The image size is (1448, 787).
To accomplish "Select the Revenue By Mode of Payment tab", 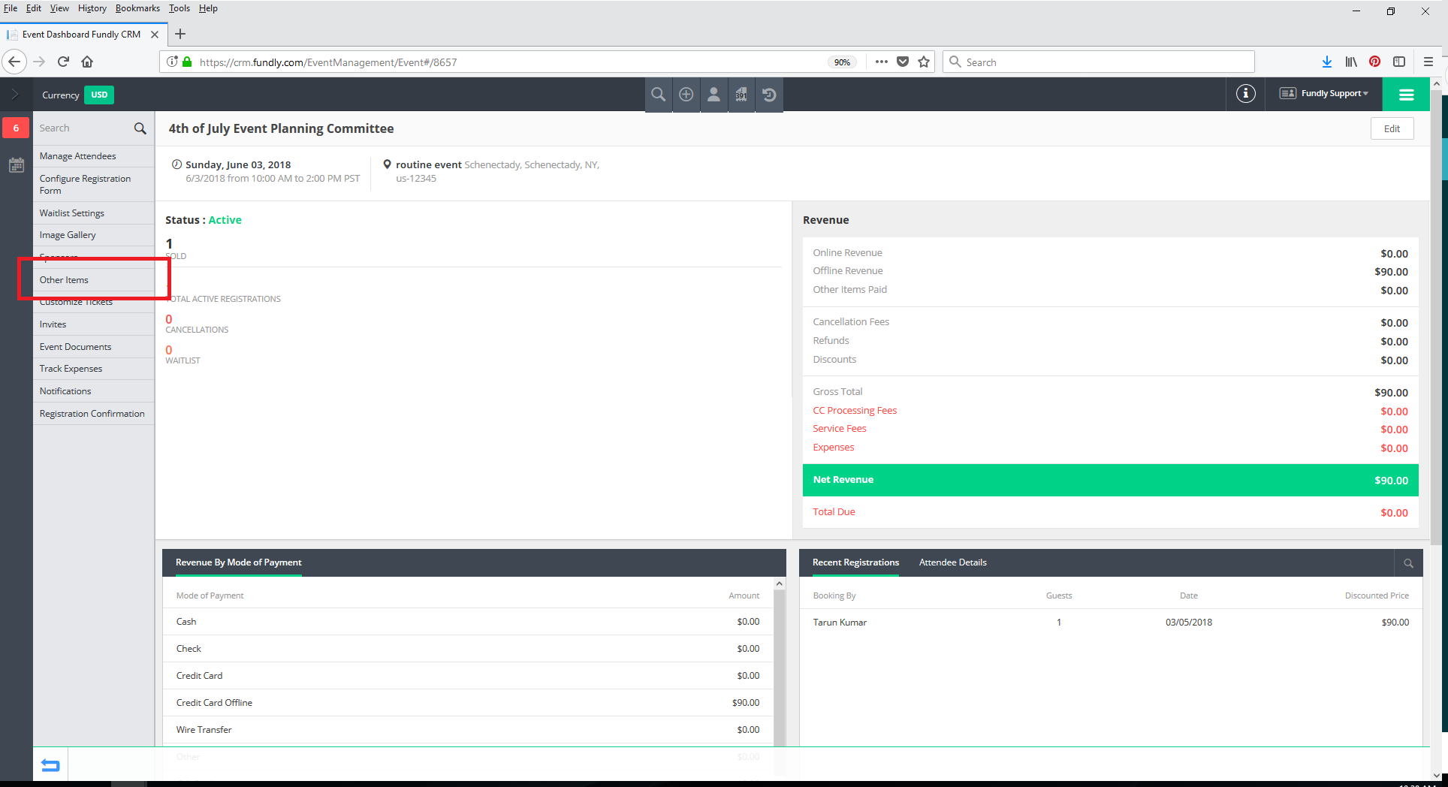I will coord(239,562).
